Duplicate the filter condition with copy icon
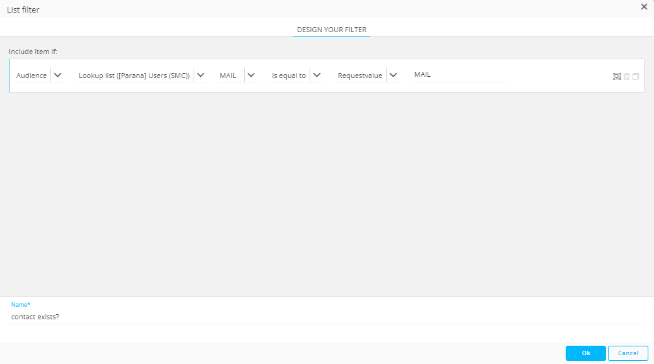654x364 pixels. [x=636, y=76]
